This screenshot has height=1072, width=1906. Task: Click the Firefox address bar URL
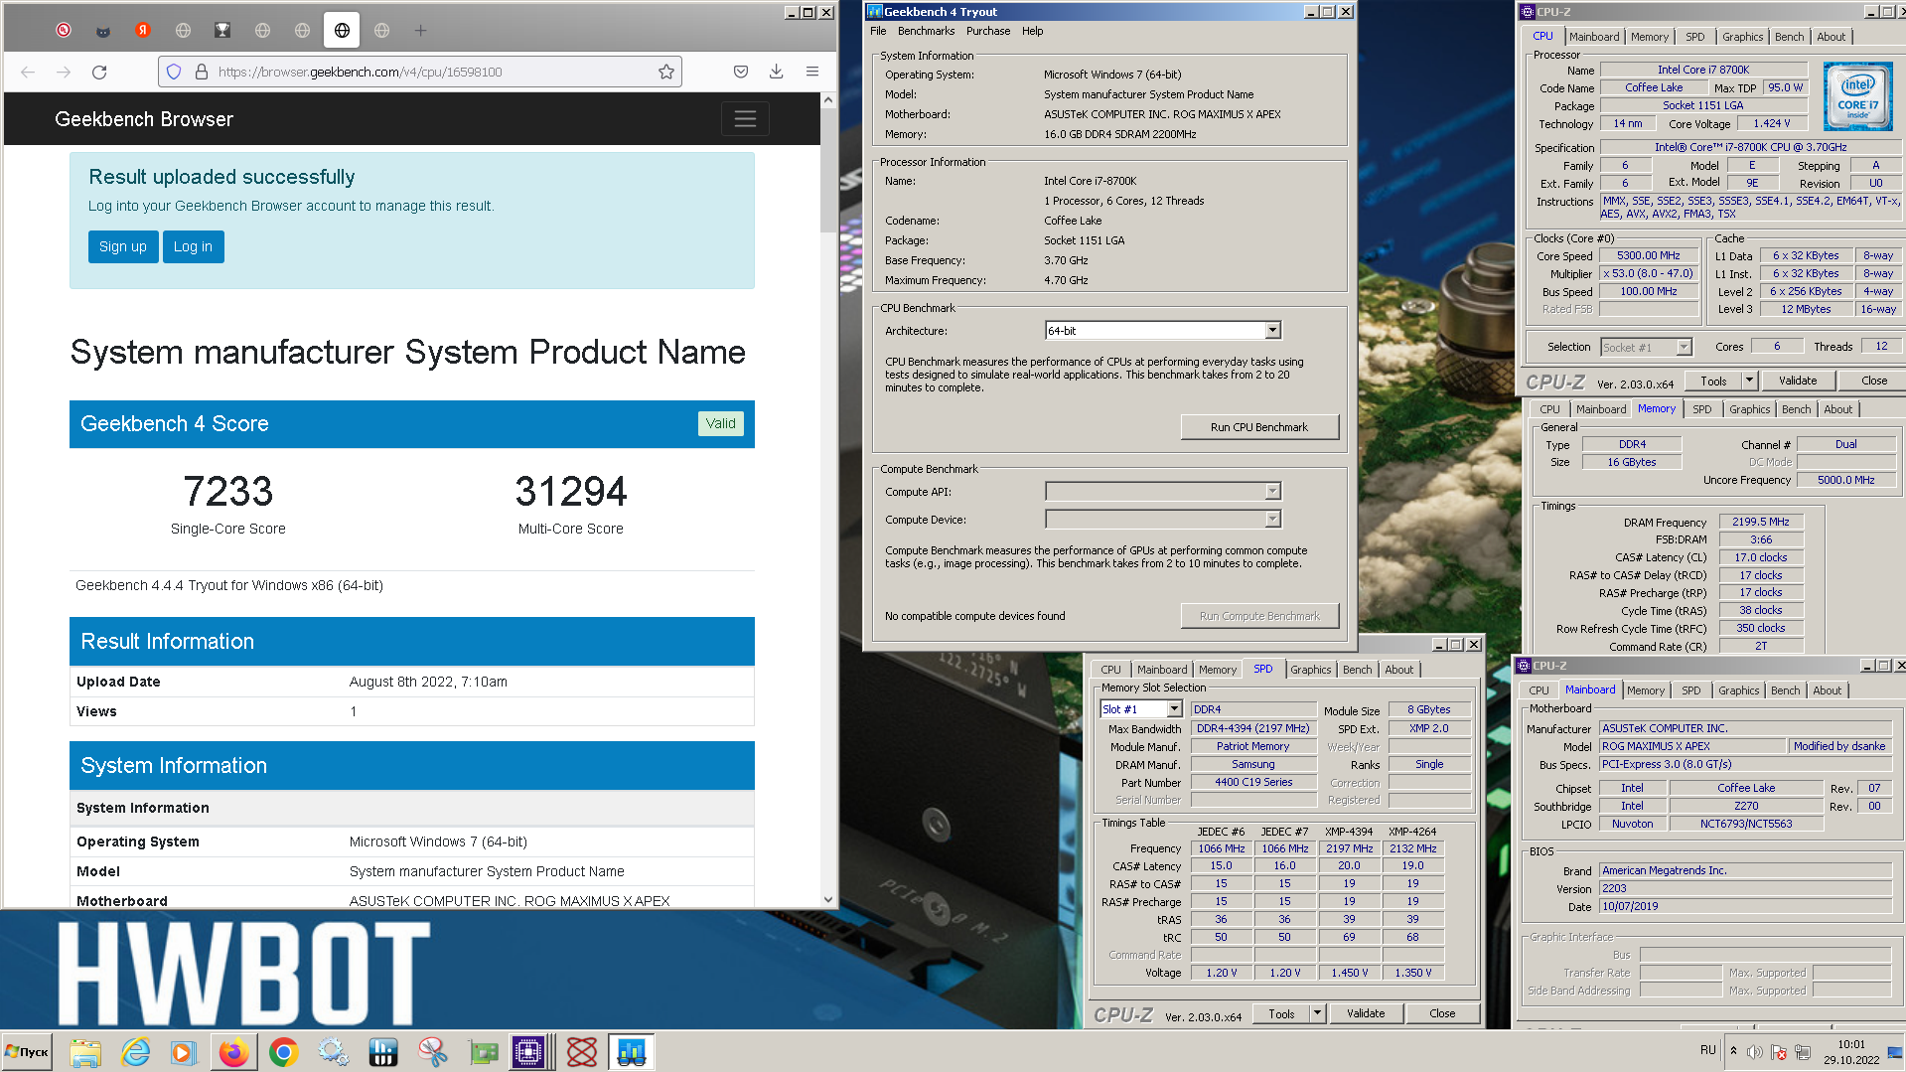click(x=361, y=72)
